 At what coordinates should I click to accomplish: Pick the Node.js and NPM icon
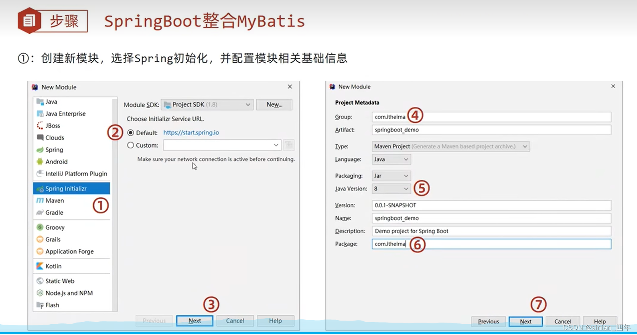click(40, 294)
